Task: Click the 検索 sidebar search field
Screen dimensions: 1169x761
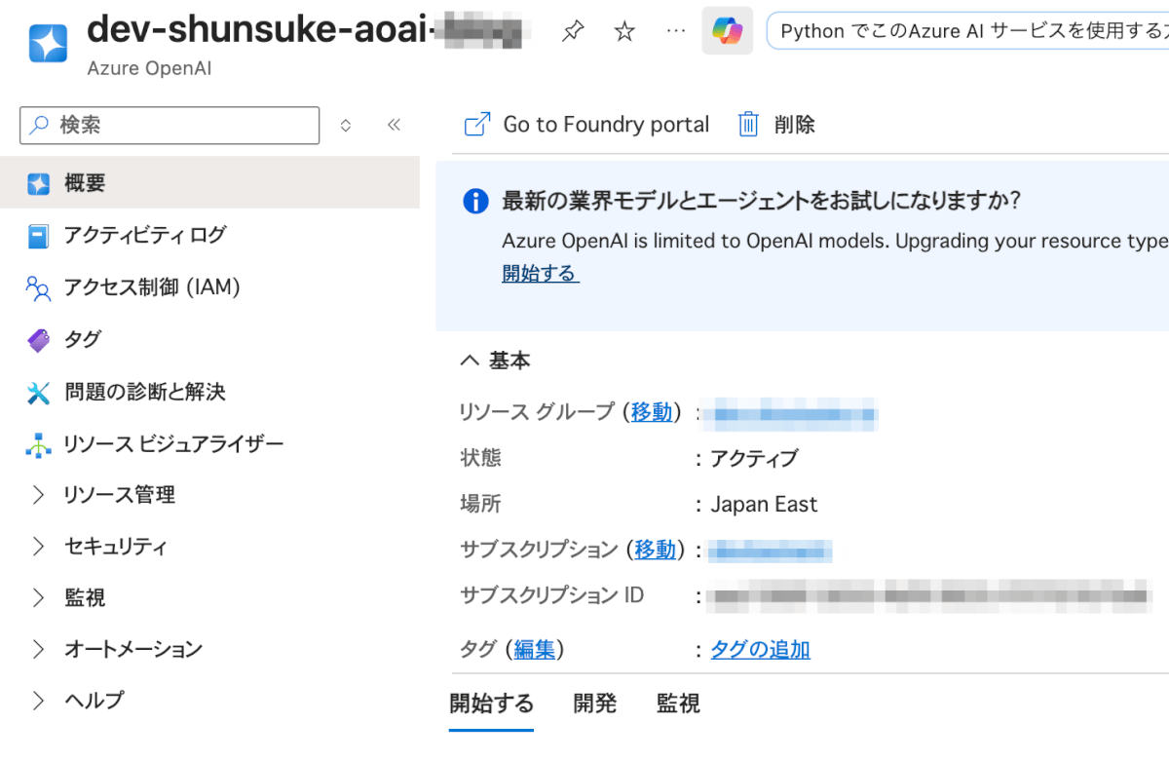Action: (x=180, y=125)
